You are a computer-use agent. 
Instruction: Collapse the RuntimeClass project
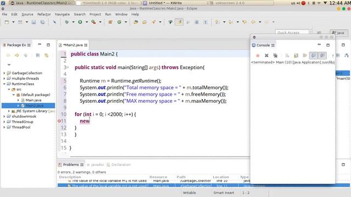(x=4, y=84)
